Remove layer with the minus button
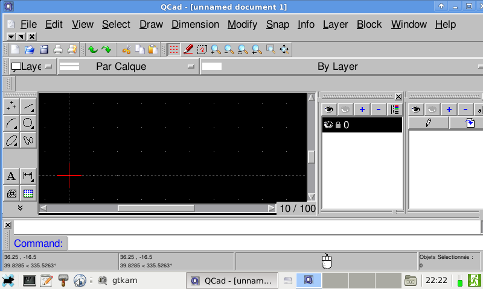Screen dimensions: 483x289 [379, 109]
